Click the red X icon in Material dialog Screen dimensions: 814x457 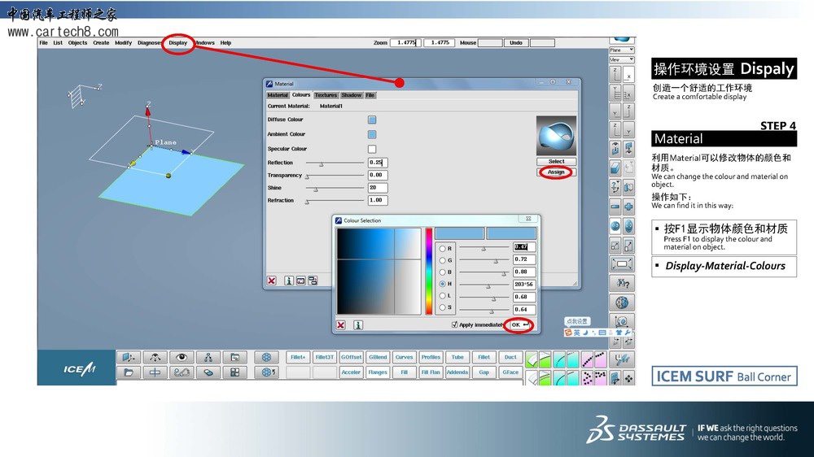coord(272,281)
